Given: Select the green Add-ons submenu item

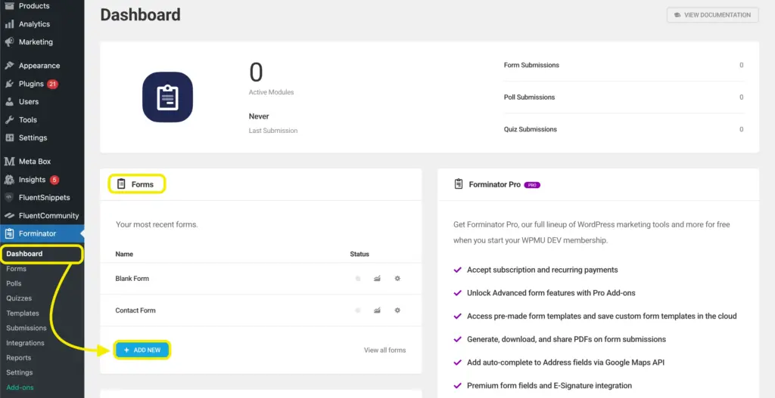Looking at the screenshot, I should 20,387.
